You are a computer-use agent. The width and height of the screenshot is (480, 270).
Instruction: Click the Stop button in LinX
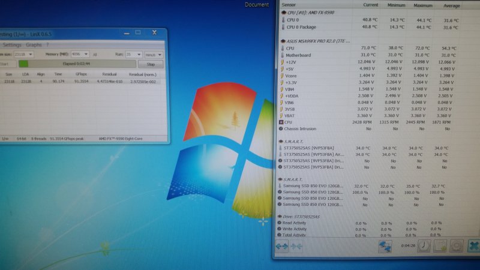coord(151,64)
